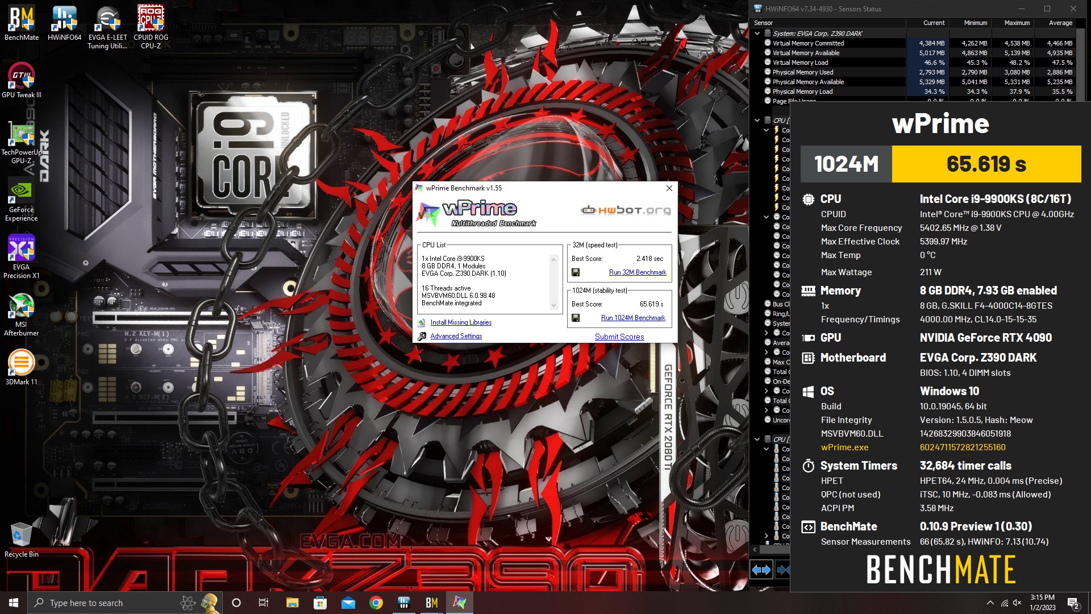Click the Current column header

[926, 23]
